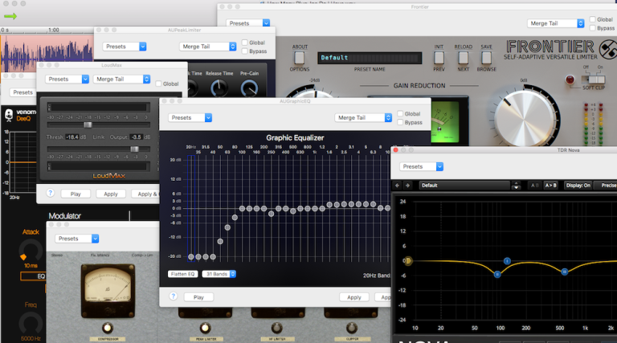Toggle the Frontier Soft Clip switch

tap(595, 80)
